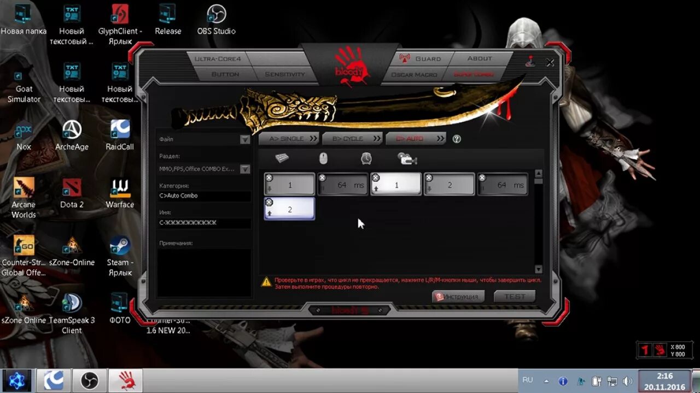Select the keyboard input icon
Screen dimensions: 700x393
pyautogui.click(x=282, y=158)
